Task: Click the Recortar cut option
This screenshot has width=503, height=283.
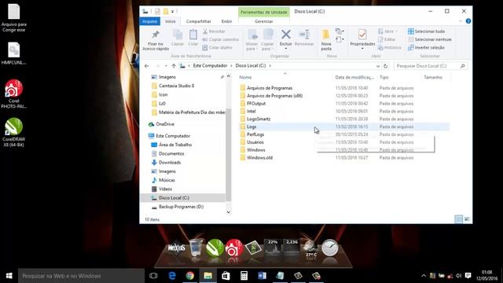Action: click(214, 31)
